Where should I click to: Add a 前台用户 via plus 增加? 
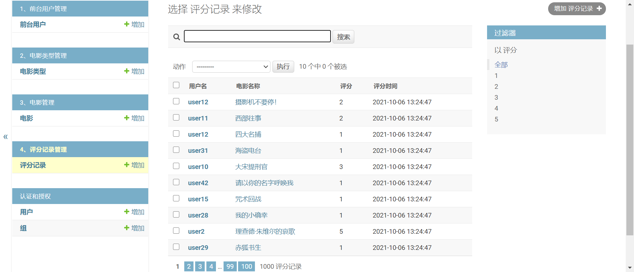pos(134,24)
